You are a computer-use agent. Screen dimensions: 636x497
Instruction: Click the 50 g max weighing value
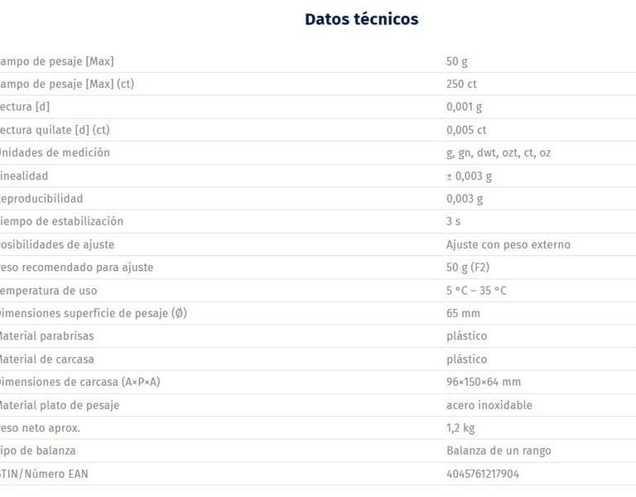click(x=457, y=61)
